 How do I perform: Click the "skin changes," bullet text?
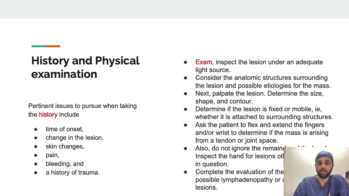(x=65, y=146)
